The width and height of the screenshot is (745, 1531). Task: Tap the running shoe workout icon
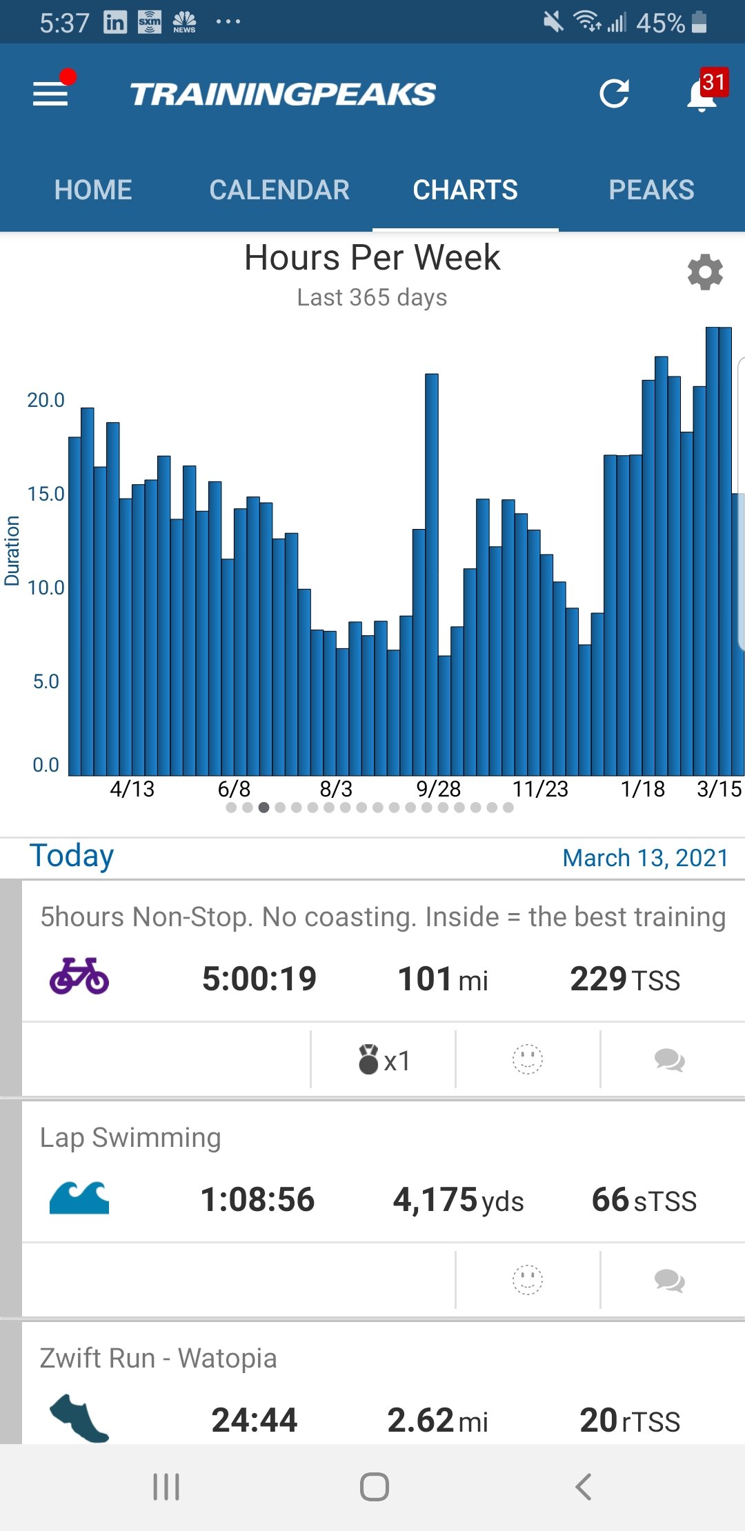79,1417
